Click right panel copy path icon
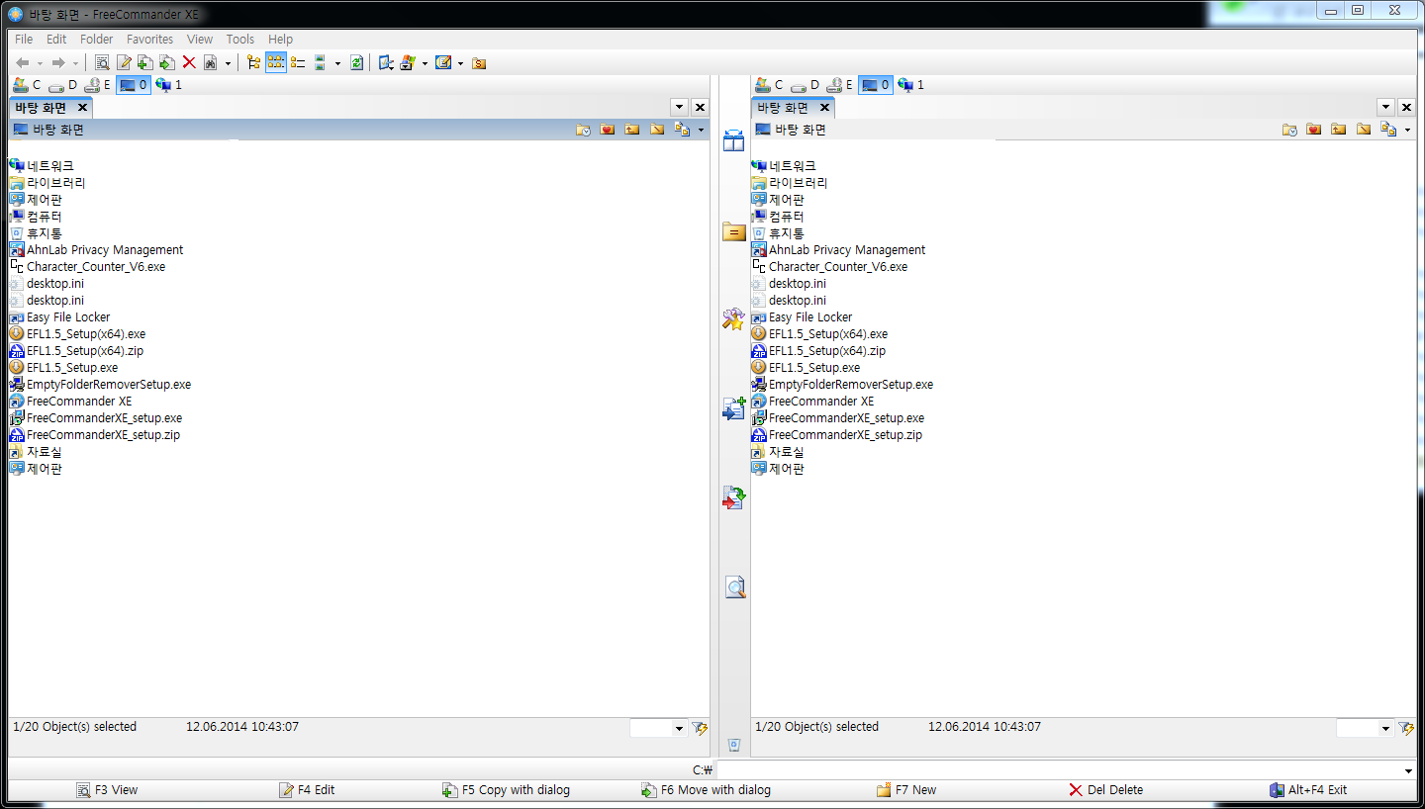Image resolution: width=1425 pixels, height=809 pixels. [1388, 130]
